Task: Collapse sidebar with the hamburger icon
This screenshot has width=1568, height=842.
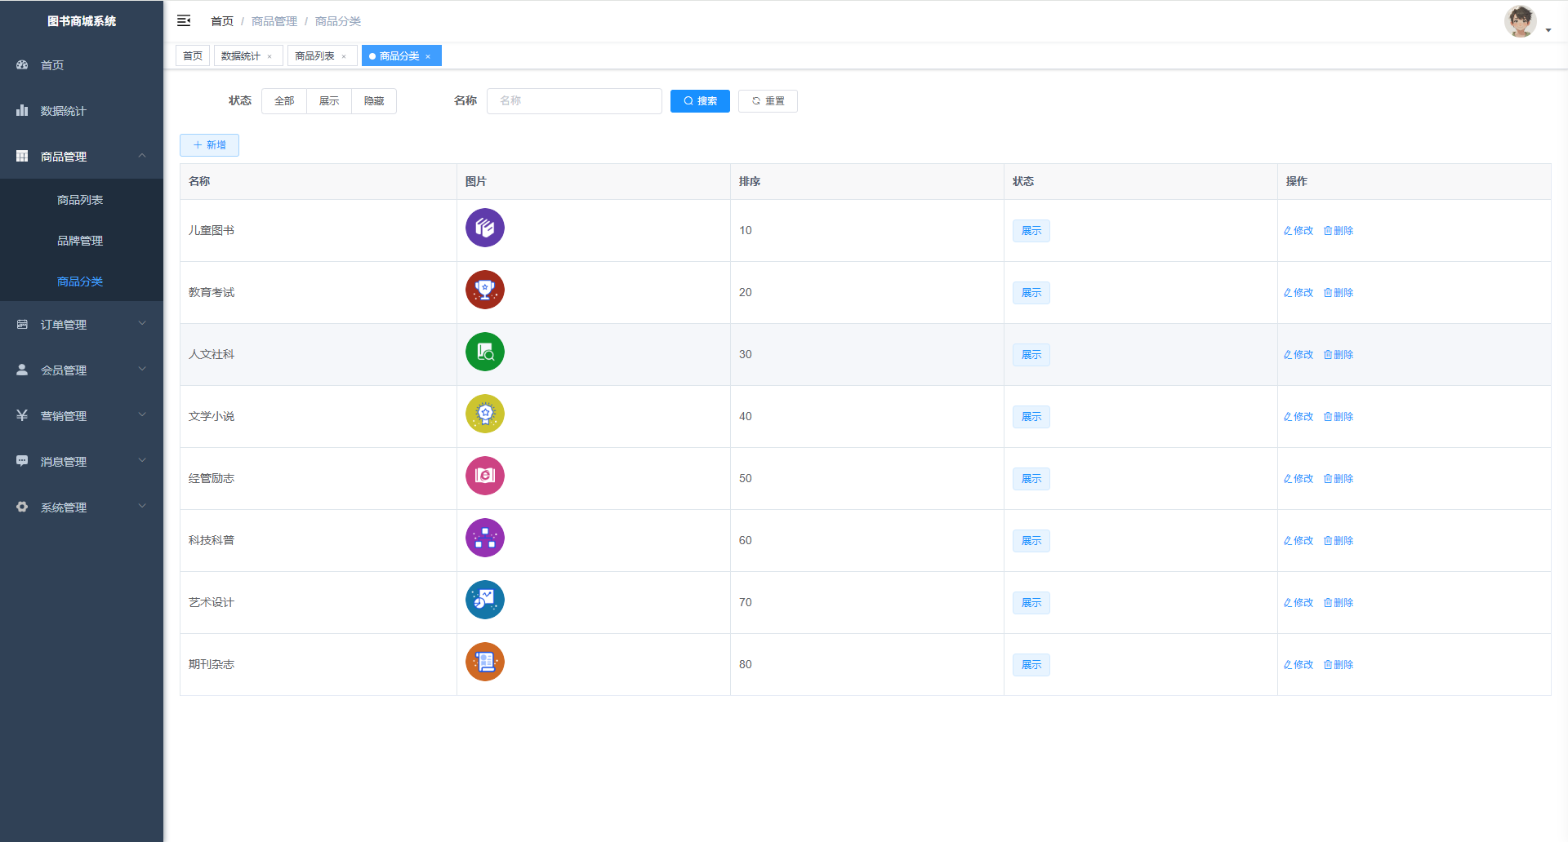Action: tap(184, 20)
